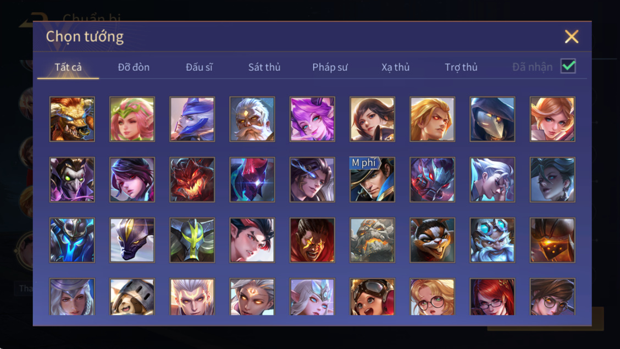Select the goggled dwarf with white beard
Screen dimensions: 620x349
pyautogui.click(x=492, y=240)
